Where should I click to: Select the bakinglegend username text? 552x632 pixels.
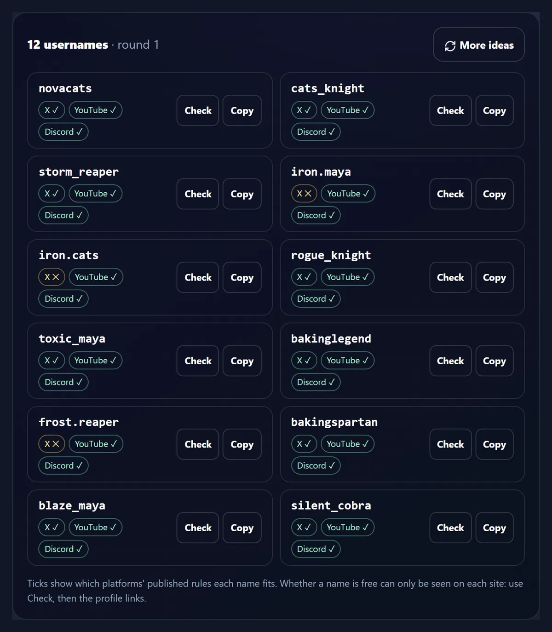pyautogui.click(x=331, y=339)
